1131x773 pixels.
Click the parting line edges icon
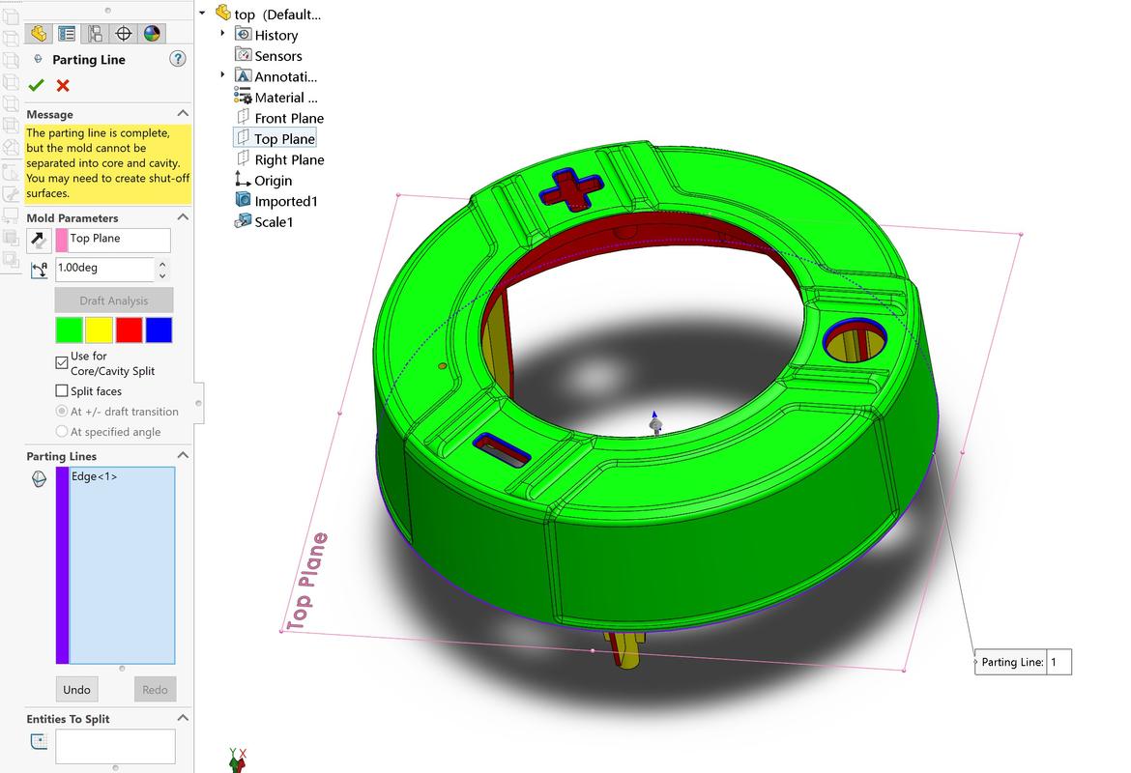click(x=39, y=479)
